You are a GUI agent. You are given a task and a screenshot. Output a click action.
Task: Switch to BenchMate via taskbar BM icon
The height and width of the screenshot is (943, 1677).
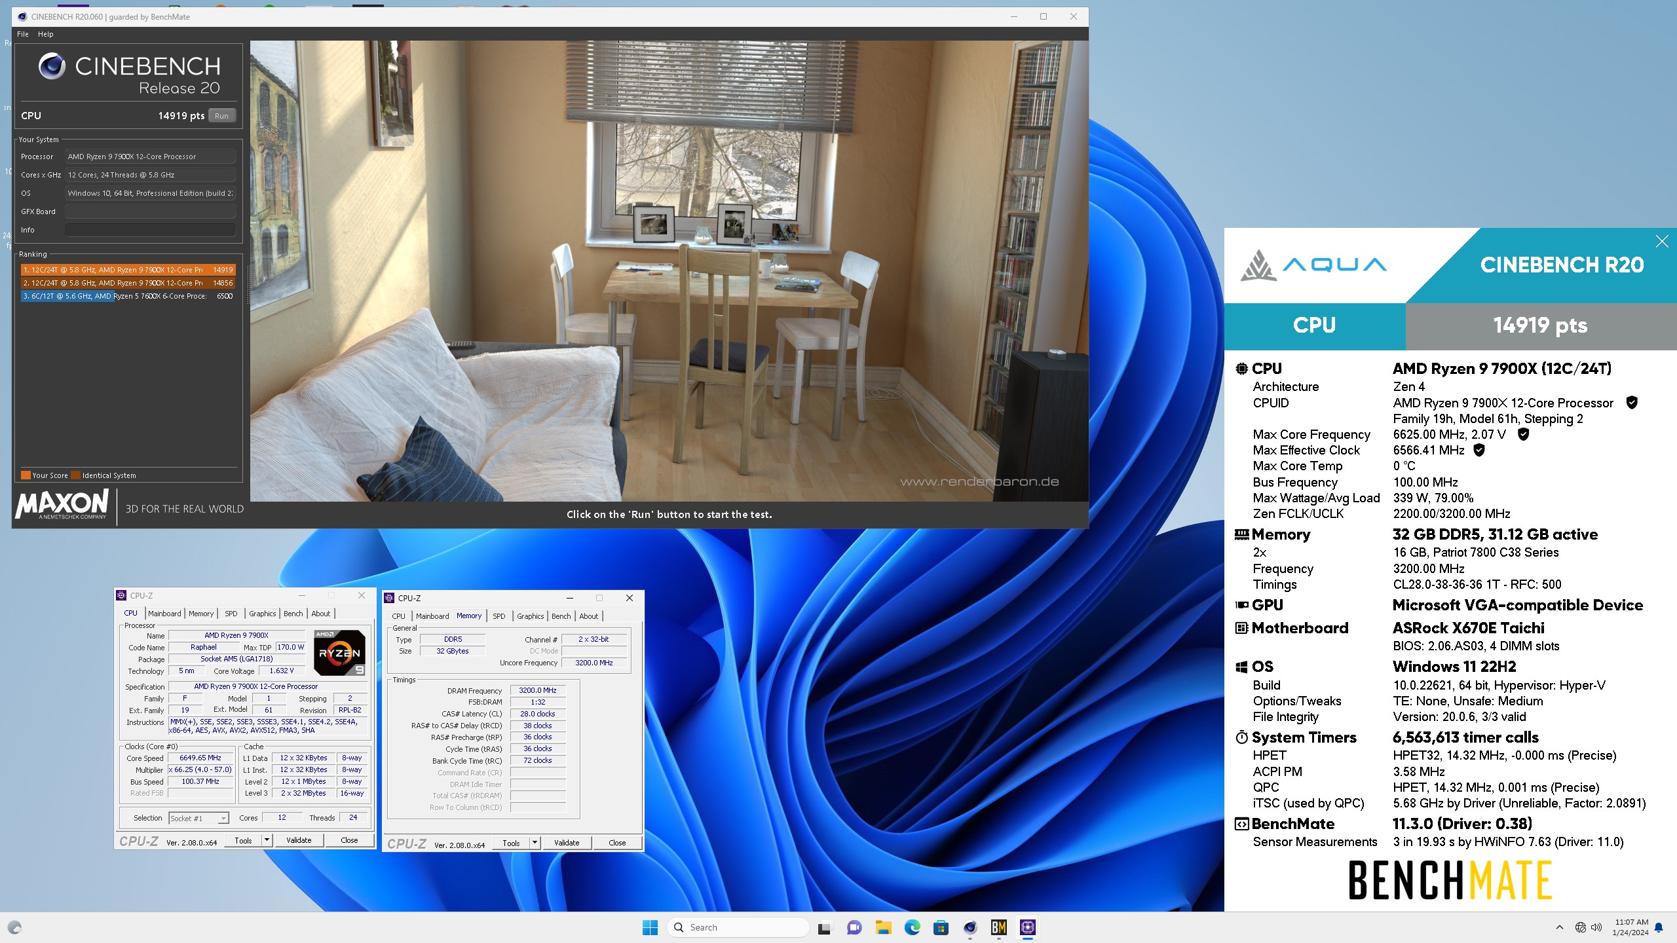click(998, 927)
